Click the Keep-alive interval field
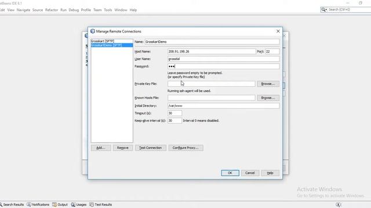 174,121
